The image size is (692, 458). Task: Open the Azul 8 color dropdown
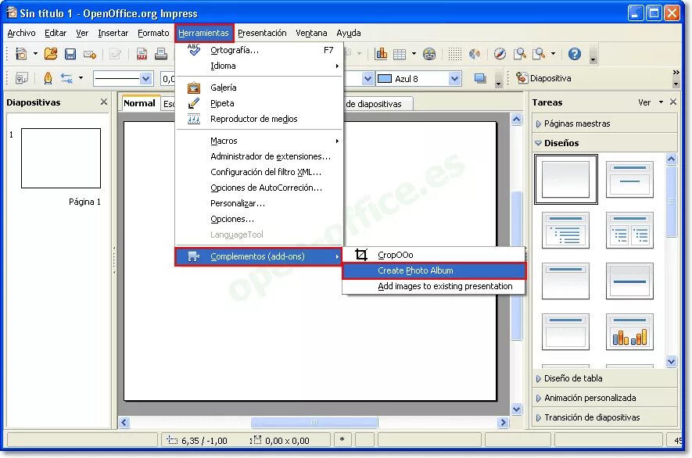454,78
